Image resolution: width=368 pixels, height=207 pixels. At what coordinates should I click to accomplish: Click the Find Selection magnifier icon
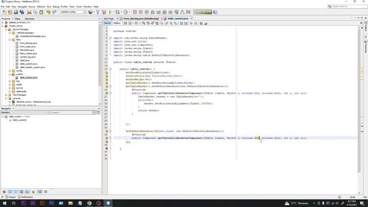(144, 23)
